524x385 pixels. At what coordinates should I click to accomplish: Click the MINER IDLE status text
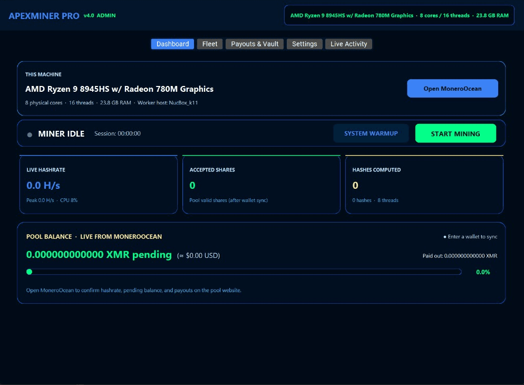61,133
